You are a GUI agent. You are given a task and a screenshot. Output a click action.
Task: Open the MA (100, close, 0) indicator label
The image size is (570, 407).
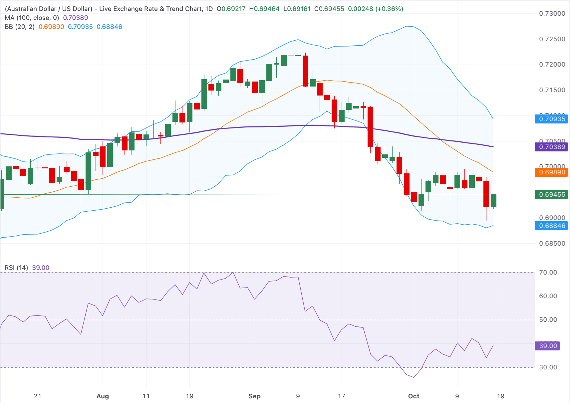click(32, 18)
